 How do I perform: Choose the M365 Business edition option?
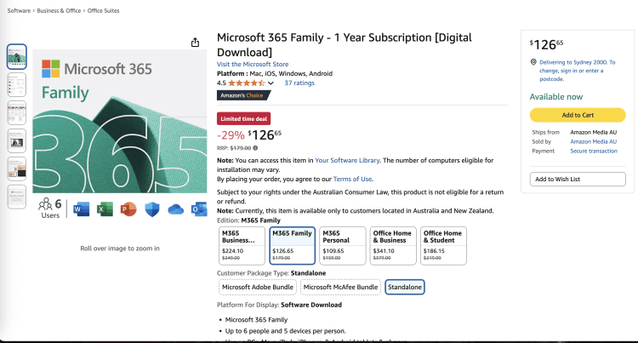click(242, 246)
